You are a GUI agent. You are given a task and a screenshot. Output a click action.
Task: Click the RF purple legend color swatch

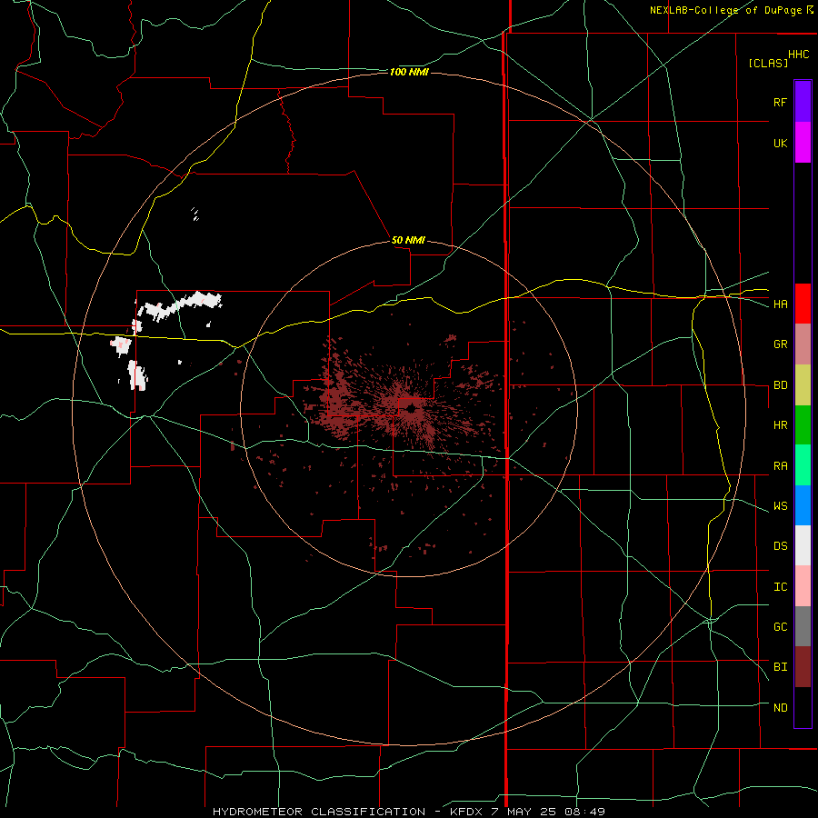[x=803, y=101]
